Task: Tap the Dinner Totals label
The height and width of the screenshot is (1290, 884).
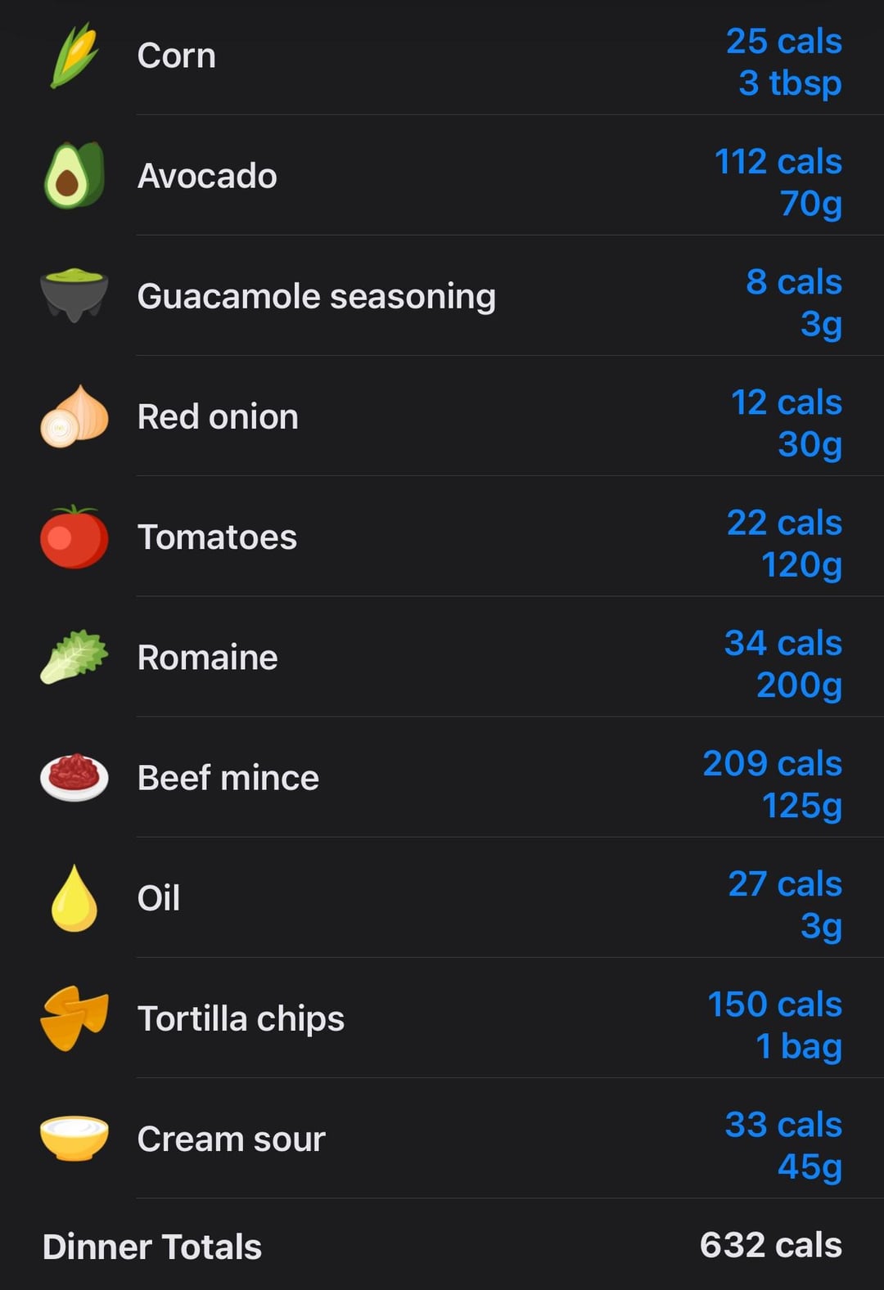Action: (x=151, y=1247)
